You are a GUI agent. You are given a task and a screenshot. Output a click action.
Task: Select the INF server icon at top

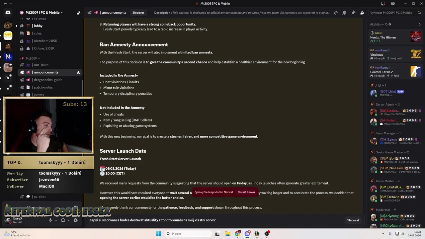pos(8,25)
